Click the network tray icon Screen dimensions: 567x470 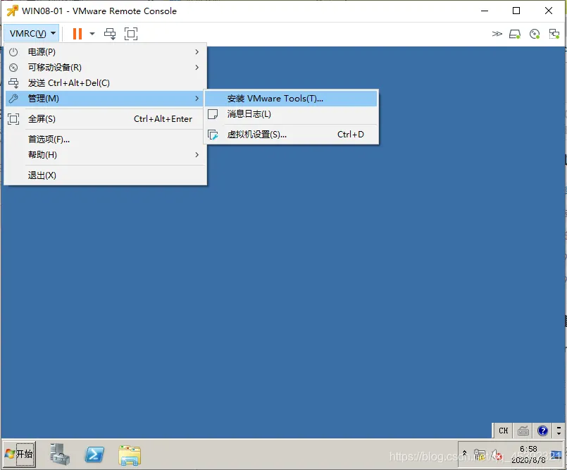point(480,454)
